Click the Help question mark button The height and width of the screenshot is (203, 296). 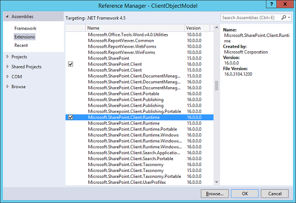pyautogui.click(x=271, y=4)
